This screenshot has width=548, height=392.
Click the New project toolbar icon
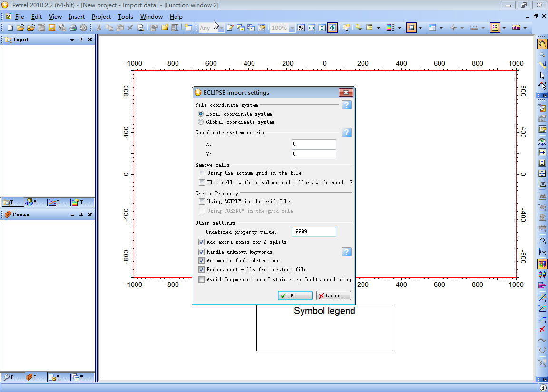click(10, 28)
